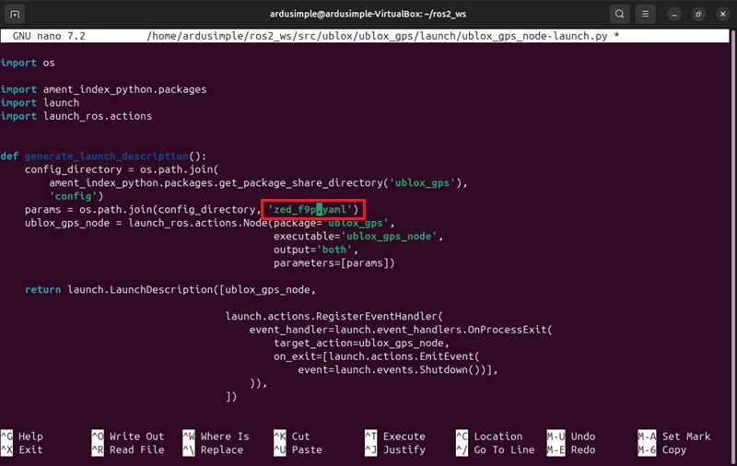Click executable='ublox_gps_node' text

click(358, 237)
